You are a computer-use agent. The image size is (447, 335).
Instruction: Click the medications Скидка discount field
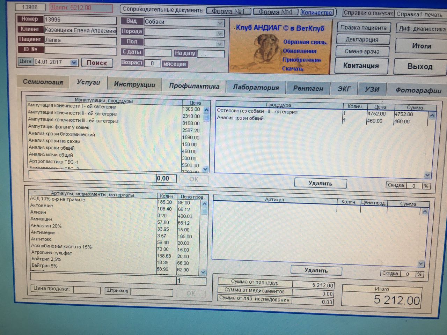(x=408, y=274)
